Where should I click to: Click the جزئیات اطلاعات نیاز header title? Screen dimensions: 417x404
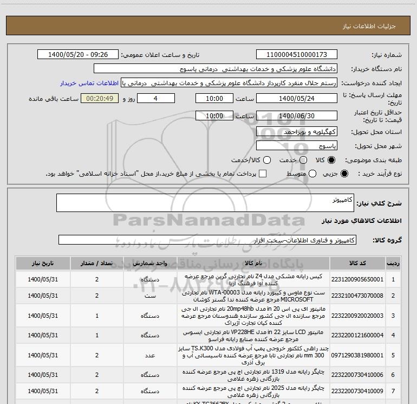point(369,26)
